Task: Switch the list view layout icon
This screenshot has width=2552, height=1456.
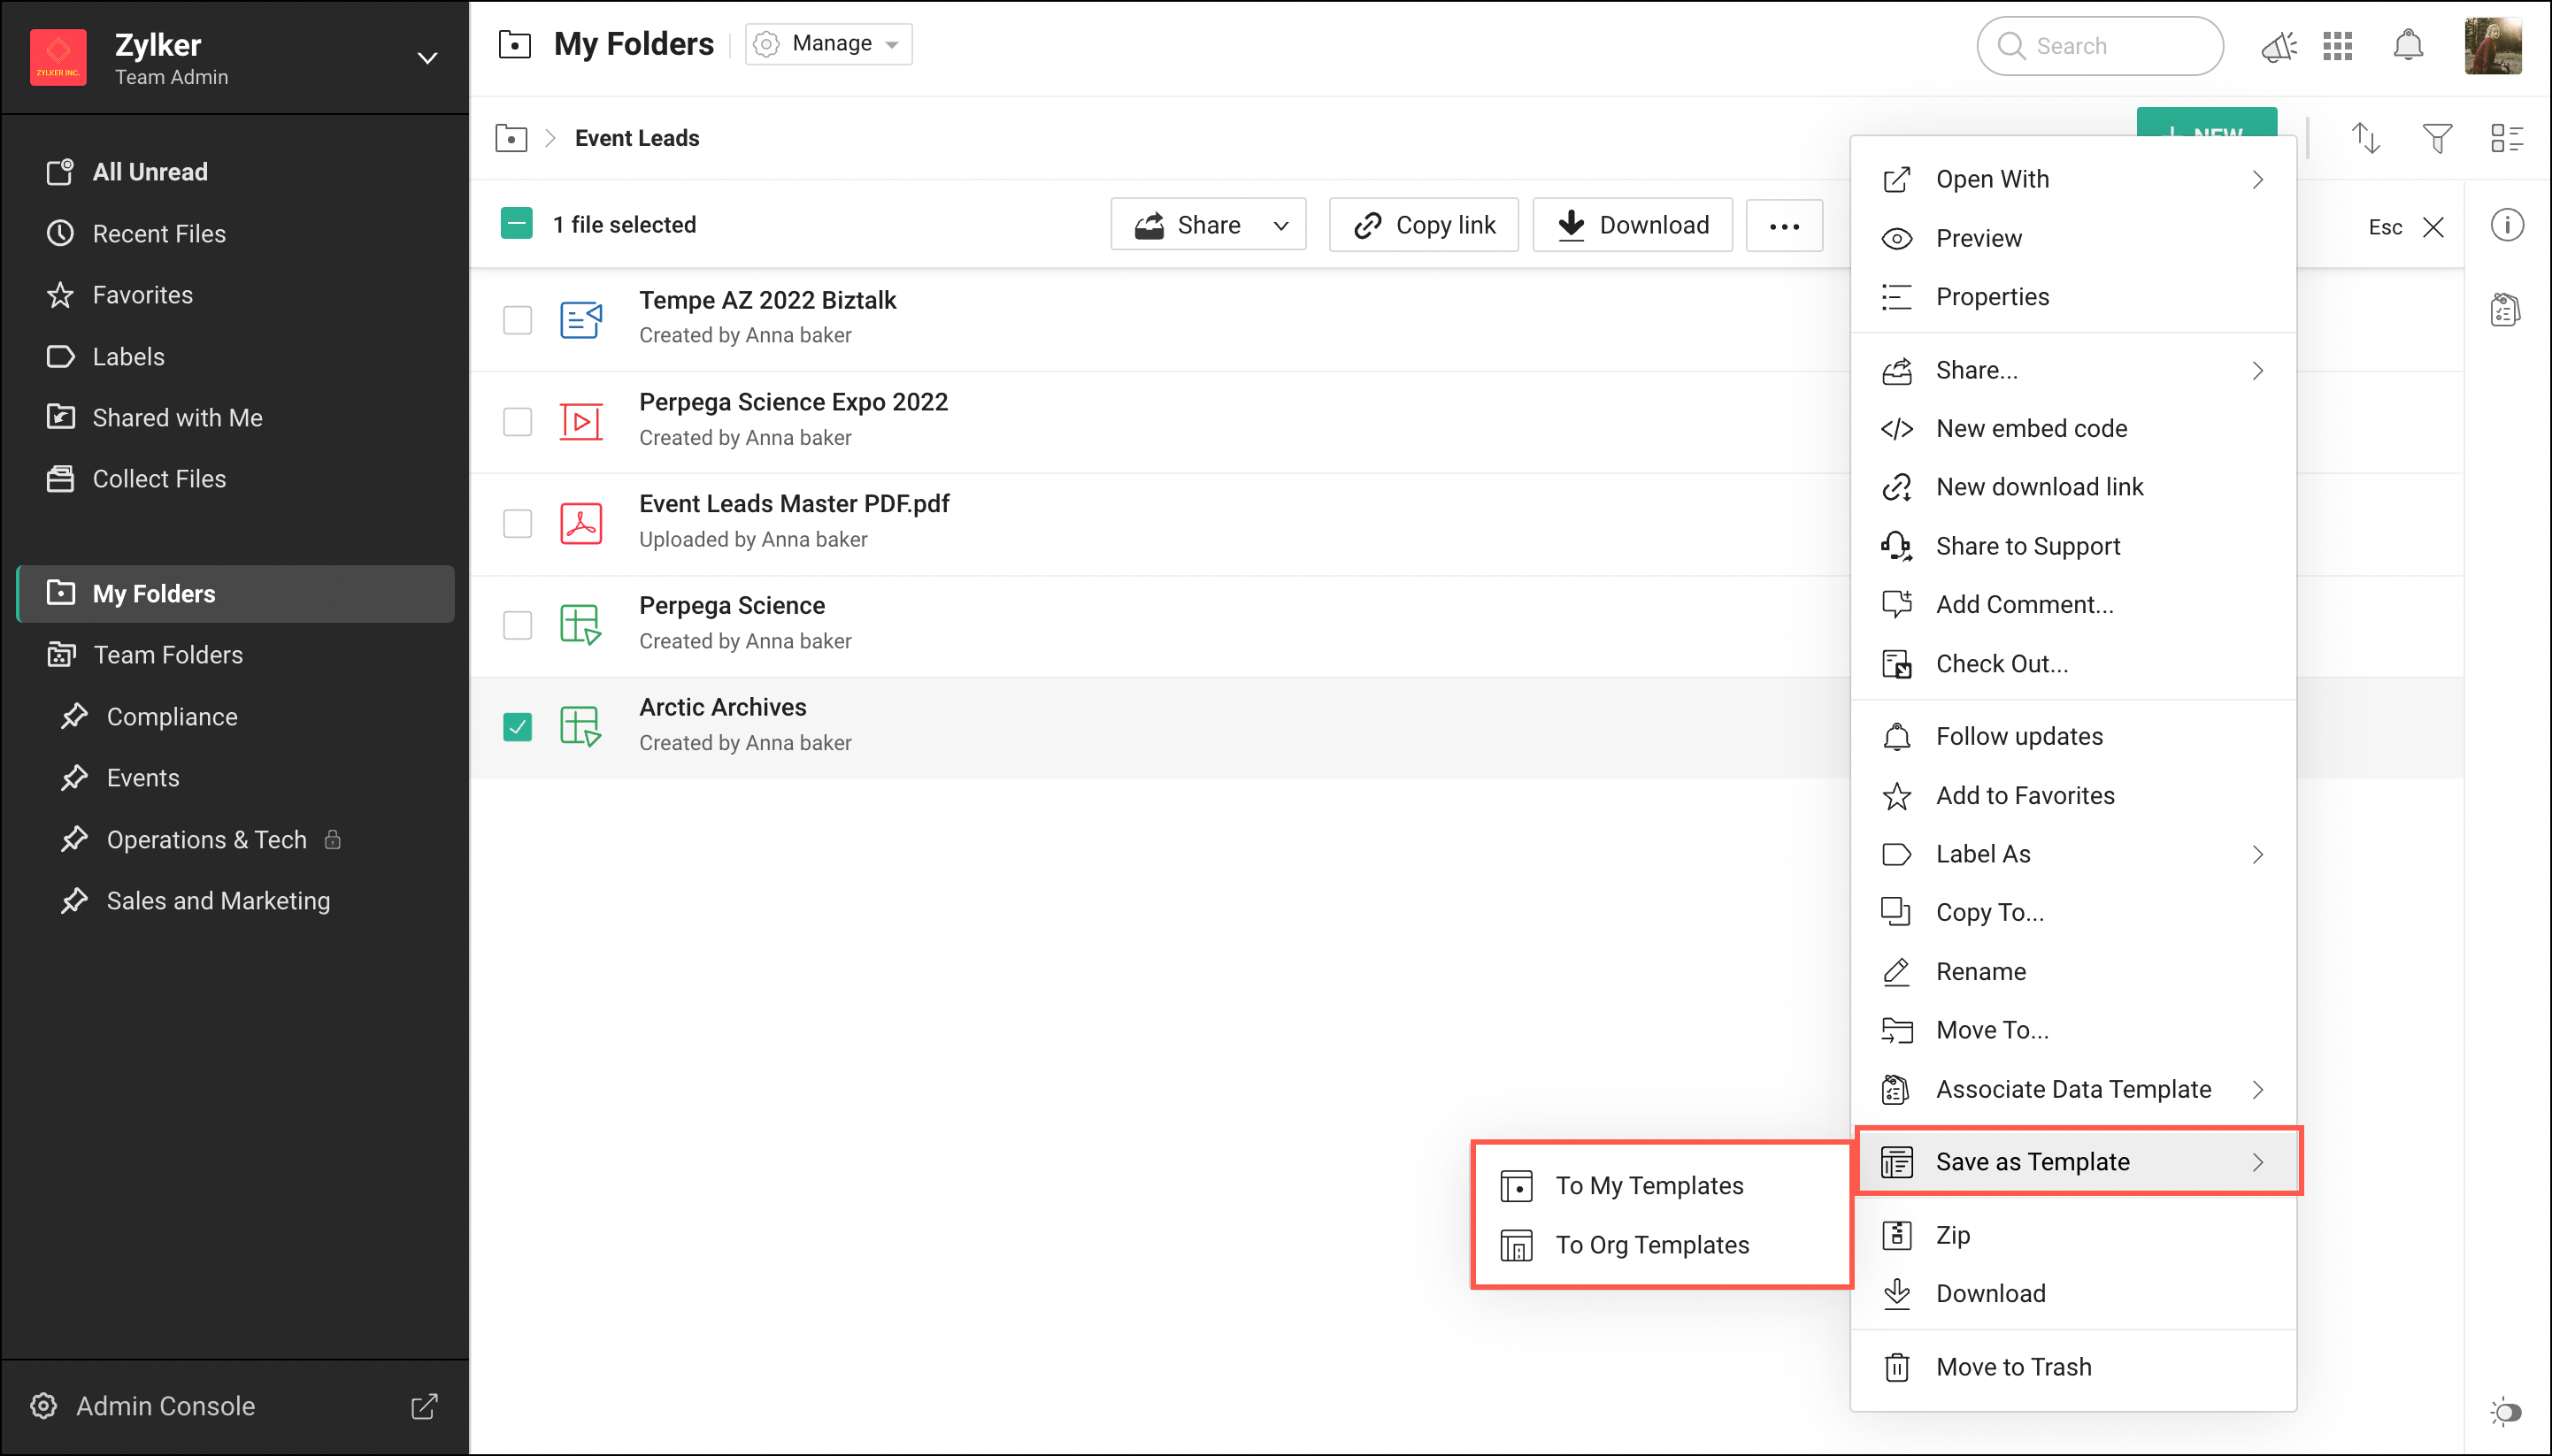Action: 2506,138
